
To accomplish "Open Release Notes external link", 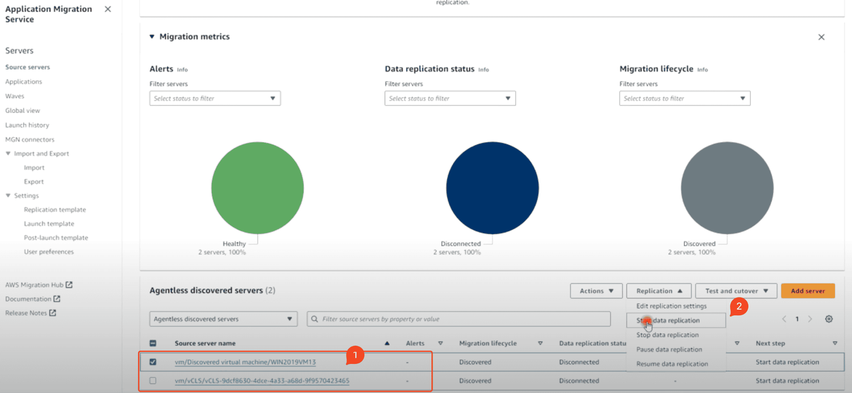I will tap(30, 313).
